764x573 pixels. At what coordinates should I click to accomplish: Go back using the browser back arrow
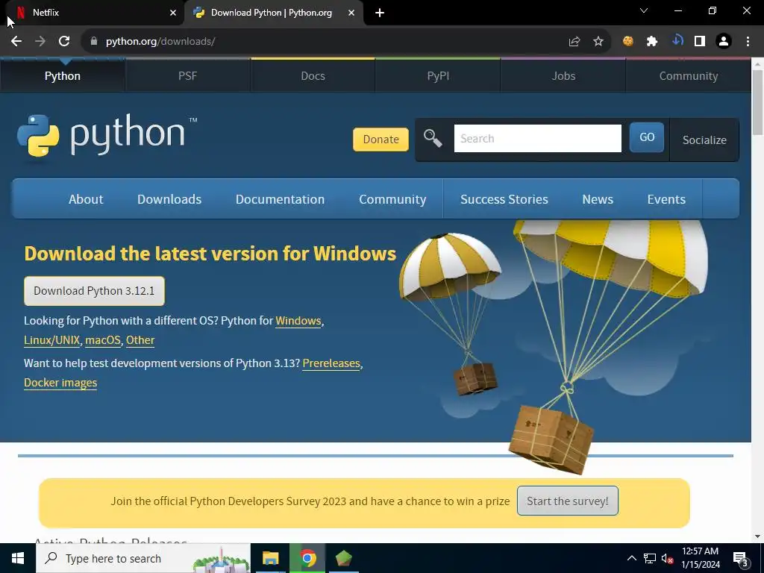click(x=16, y=42)
